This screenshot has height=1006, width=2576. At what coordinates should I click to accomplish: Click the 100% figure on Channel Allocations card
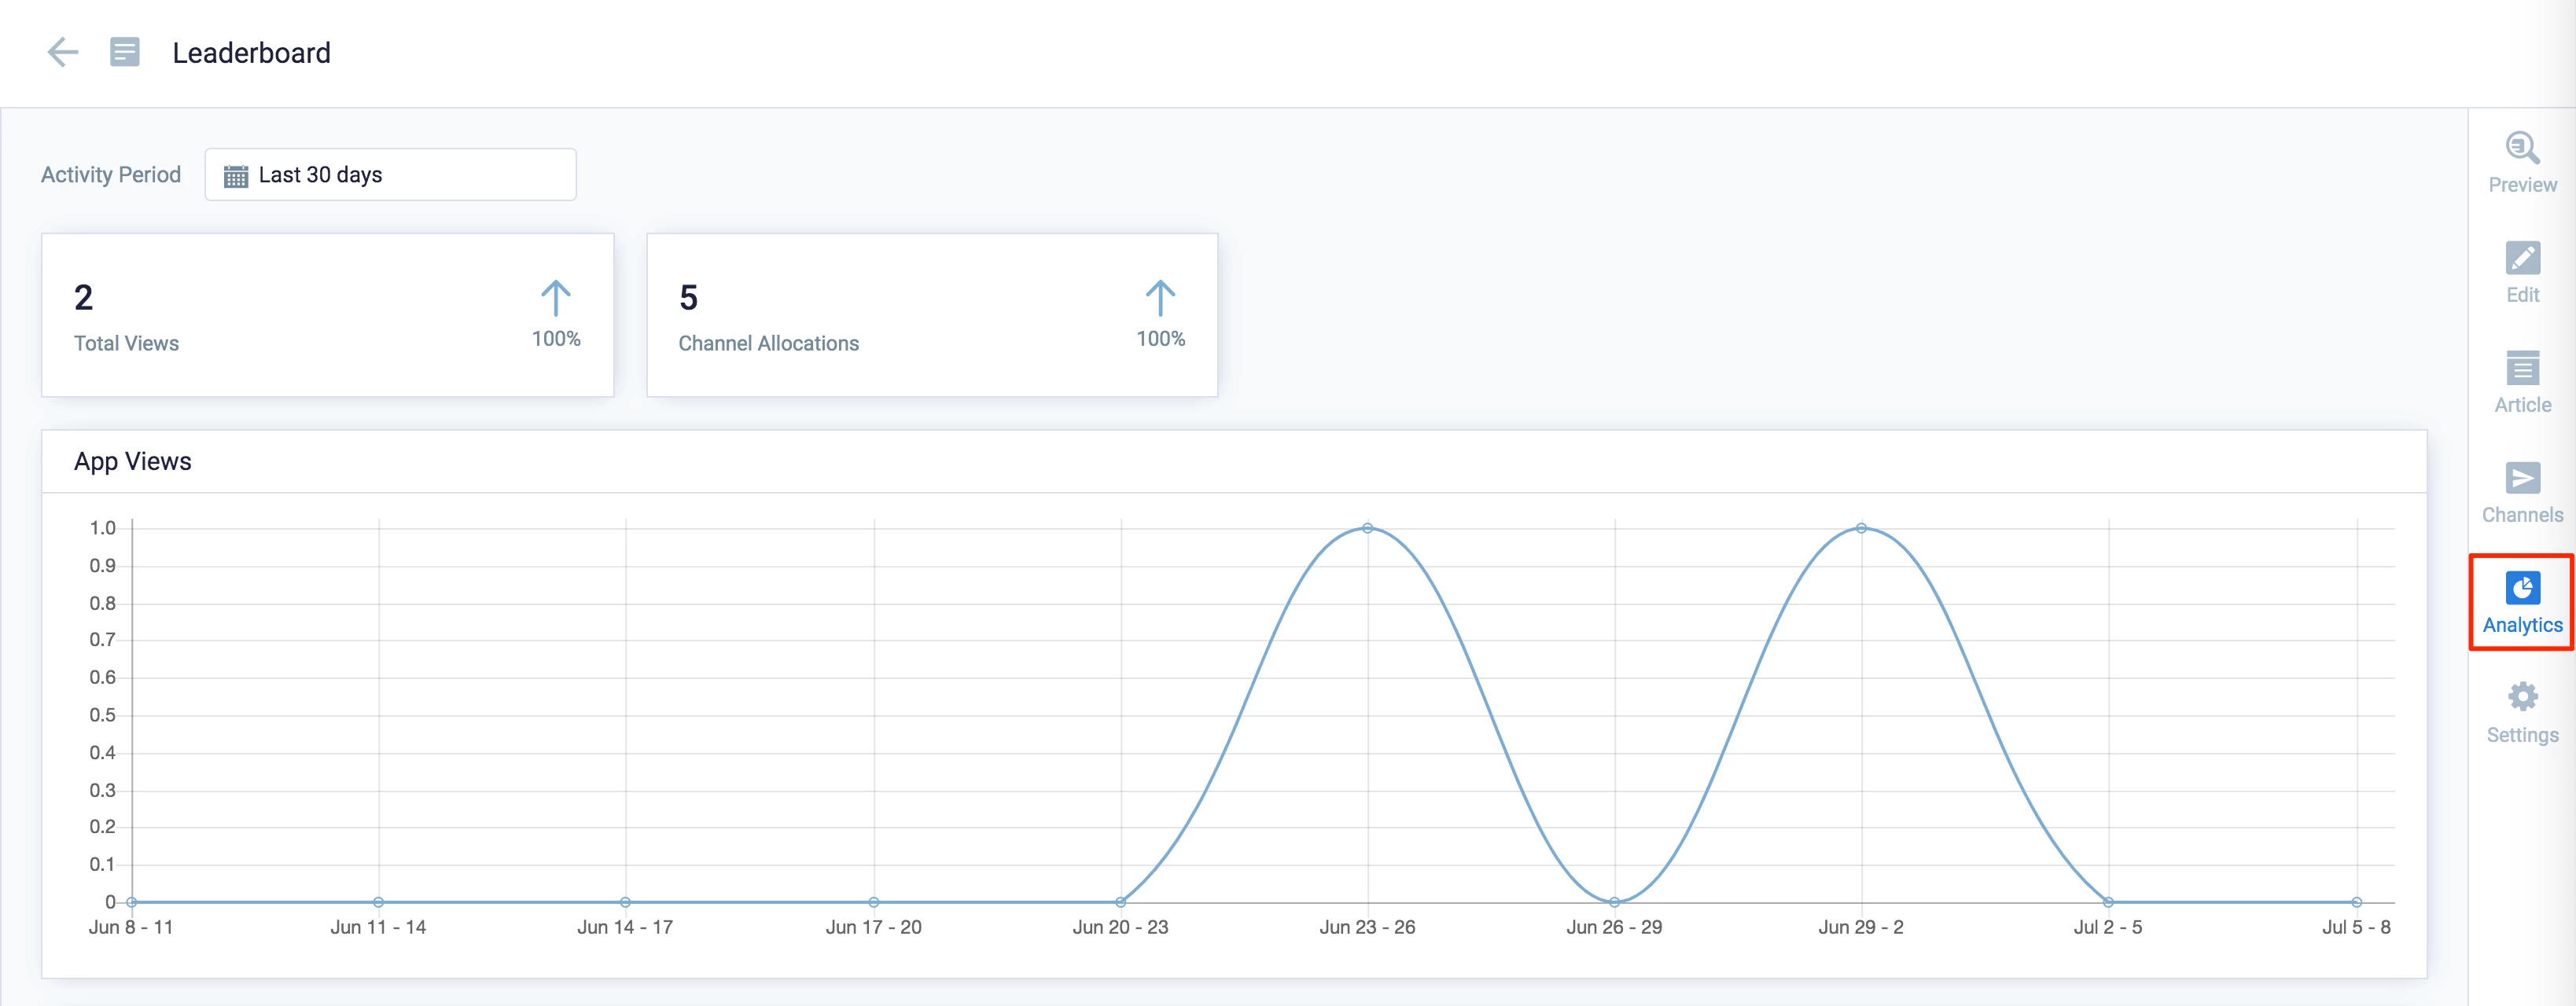pos(1160,339)
